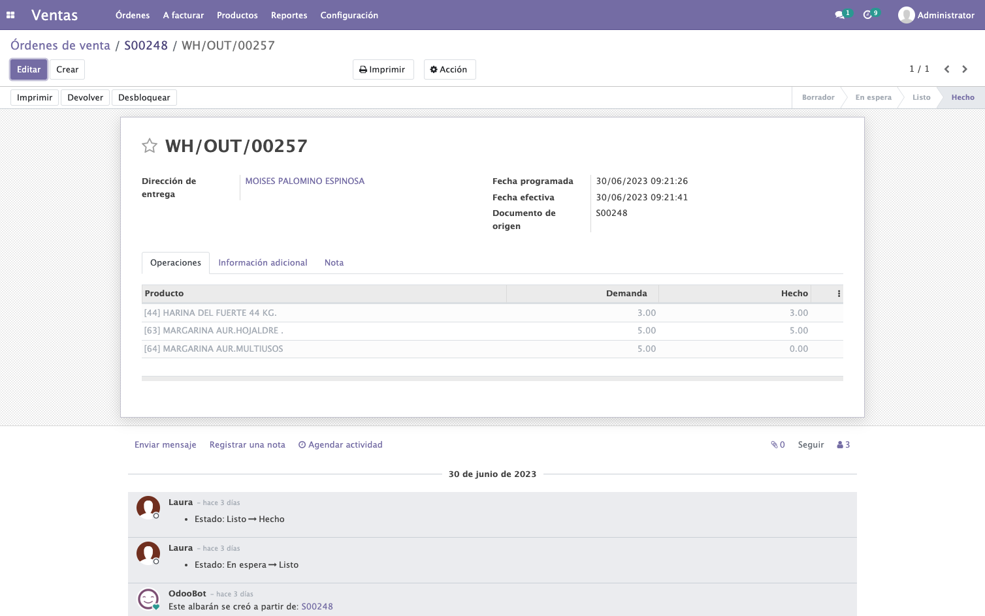The image size is (985, 616).
Task: Open the apps grid menu icon
Action: pyautogui.click(x=10, y=15)
